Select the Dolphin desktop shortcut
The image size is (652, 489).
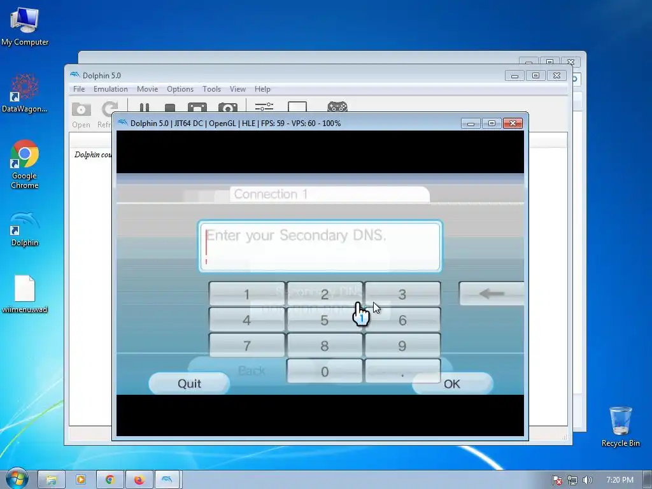tap(25, 229)
